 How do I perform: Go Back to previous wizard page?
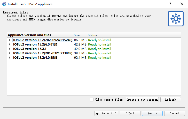point(130,113)
